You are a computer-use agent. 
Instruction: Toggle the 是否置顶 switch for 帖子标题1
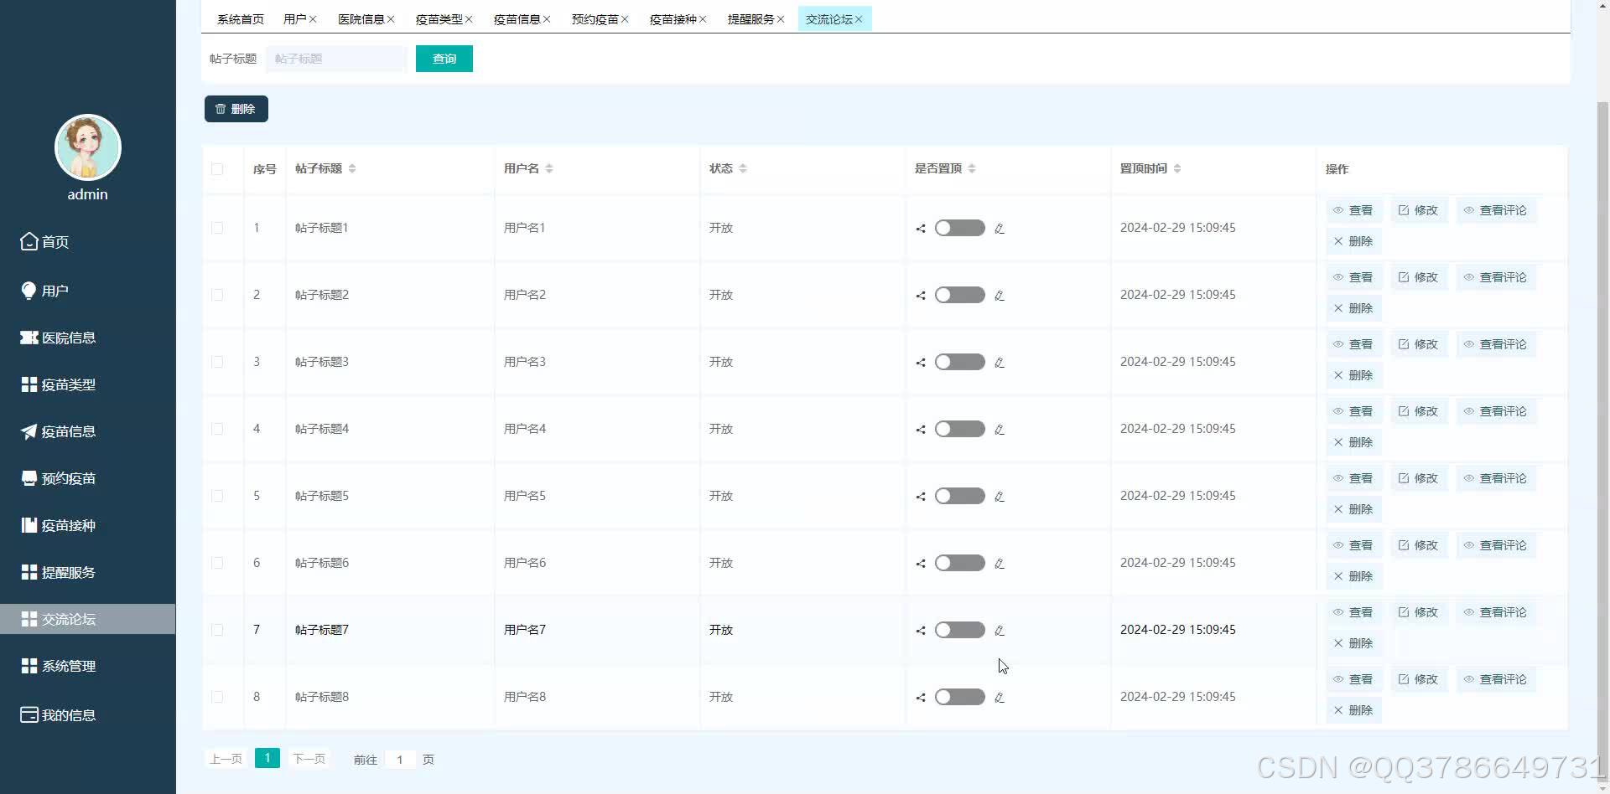pyautogui.click(x=960, y=228)
